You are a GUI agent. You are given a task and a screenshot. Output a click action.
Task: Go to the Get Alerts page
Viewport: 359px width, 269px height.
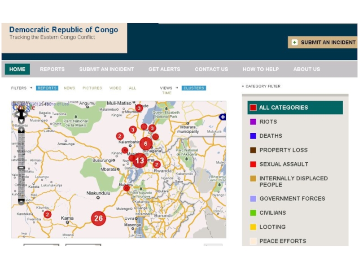pos(164,69)
